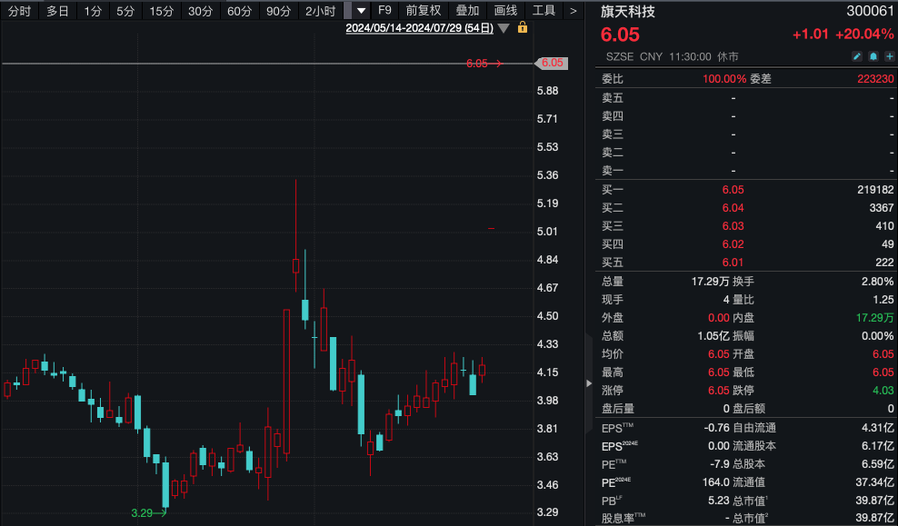Collapse side panel with the divider arrow
898x526 pixels.
point(588,382)
